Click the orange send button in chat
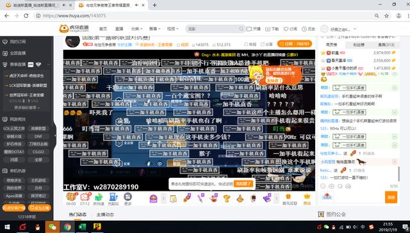 391,197
